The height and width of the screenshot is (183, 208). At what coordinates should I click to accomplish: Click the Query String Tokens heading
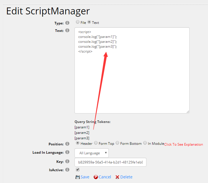92,122
